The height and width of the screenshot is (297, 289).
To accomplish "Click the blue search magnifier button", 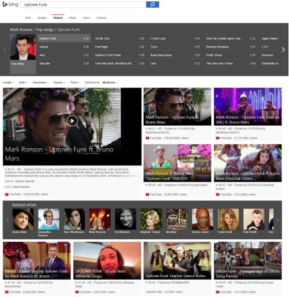I will pos(152,4).
